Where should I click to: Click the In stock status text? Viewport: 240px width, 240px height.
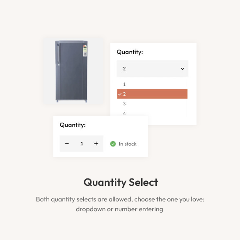128,144
